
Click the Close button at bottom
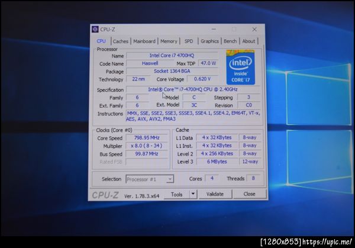pos(250,194)
